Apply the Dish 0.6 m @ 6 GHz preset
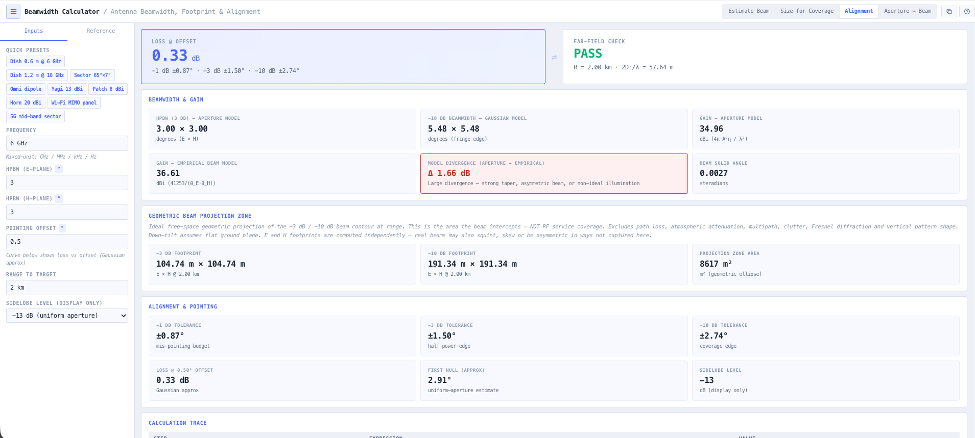 point(35,62)
